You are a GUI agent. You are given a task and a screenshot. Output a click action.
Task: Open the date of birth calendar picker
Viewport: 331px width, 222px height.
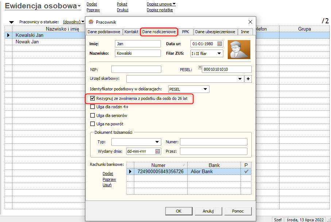click(x=220, y=44)
